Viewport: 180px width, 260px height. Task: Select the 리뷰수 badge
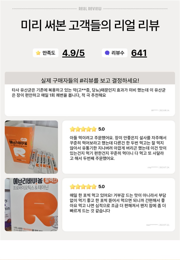114,53
